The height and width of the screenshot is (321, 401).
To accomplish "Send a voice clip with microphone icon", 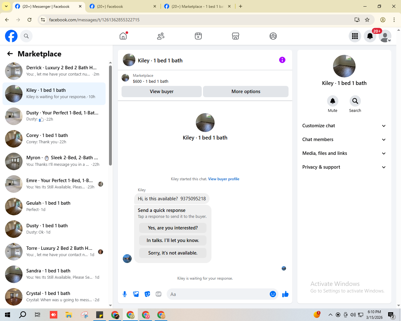I will pyautogui.click(x=125, y=294).
